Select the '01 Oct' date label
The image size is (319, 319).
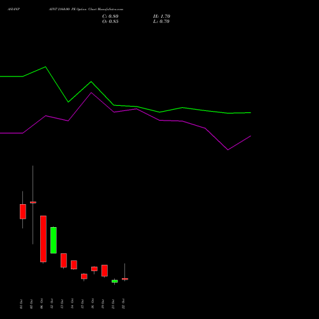pos(21,304)
